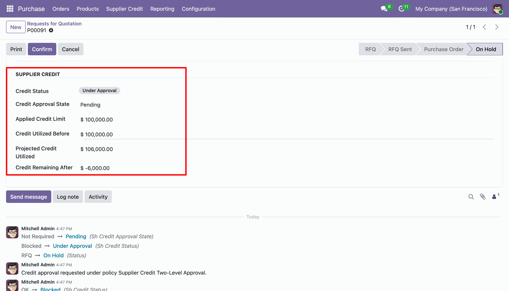This screenshot has height=291, width=509.
Task: Open the user avatar menu
Action: pyautogui.click(x=497, y=9)
